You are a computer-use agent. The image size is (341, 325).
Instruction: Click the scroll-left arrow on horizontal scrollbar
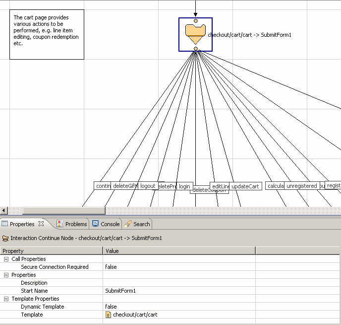coord(4,211)
